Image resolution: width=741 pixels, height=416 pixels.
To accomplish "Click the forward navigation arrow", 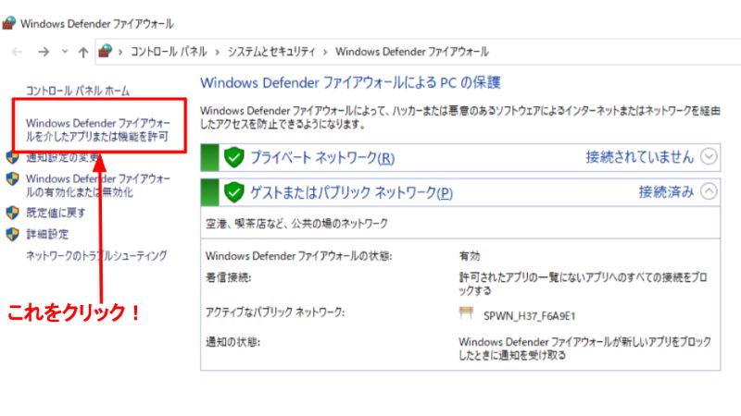I will [44, 52].
